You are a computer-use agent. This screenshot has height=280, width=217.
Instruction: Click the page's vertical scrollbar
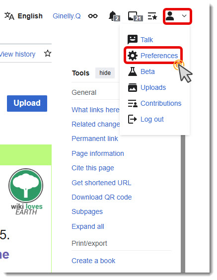point(183,204)
